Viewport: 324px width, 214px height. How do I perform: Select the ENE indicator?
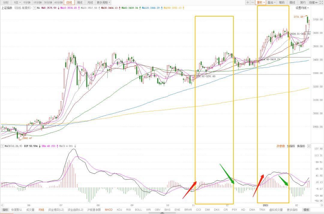click(177, 210)
